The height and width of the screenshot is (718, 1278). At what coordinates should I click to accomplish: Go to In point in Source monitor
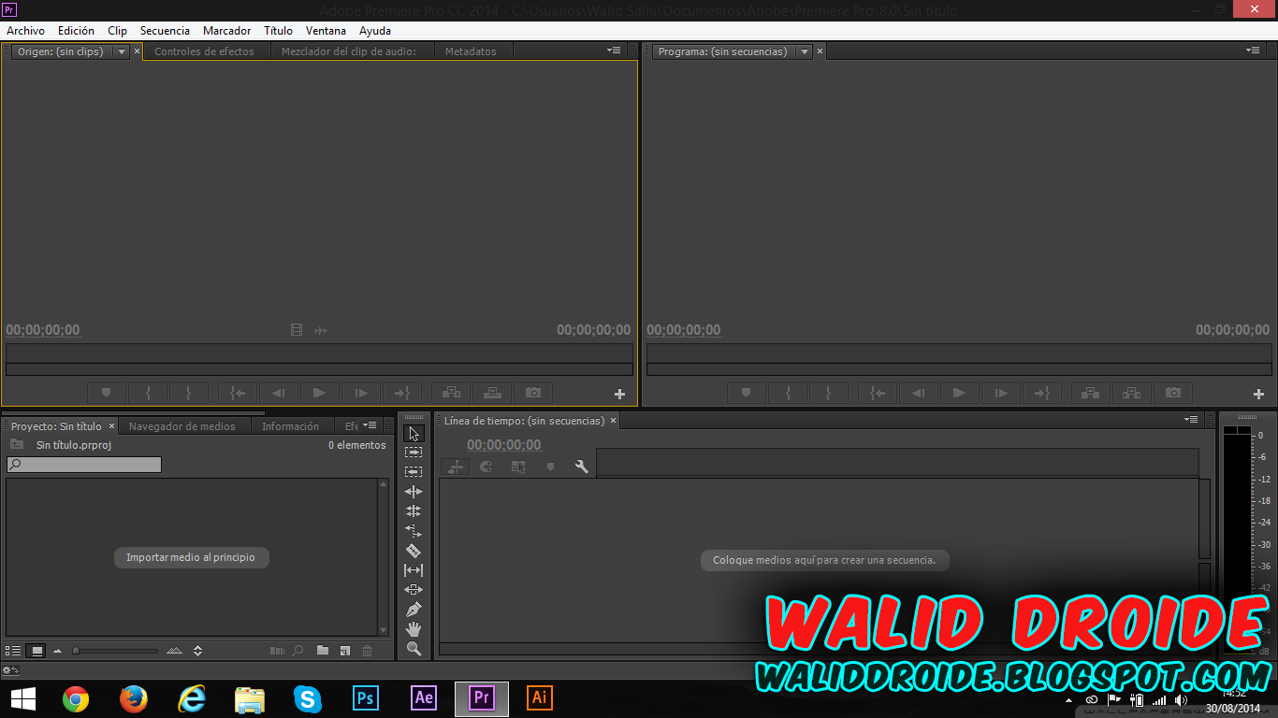click(x=238, y=394)
